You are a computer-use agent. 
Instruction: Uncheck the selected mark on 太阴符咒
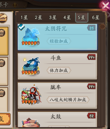point(21,27)
